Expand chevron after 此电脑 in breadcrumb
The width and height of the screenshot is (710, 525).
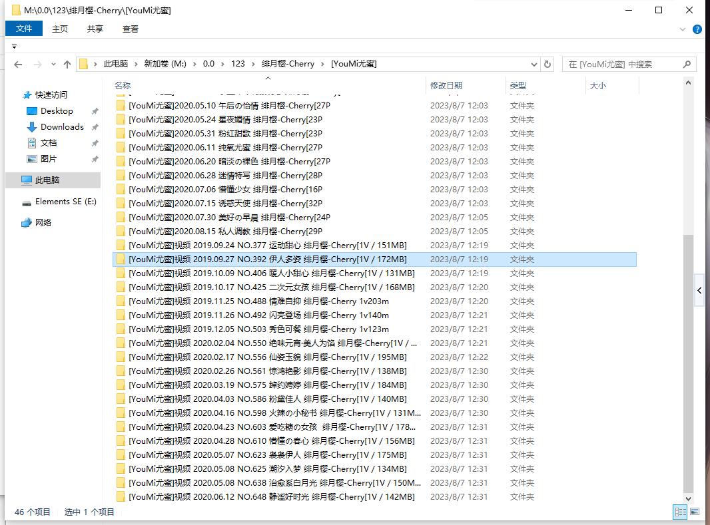tap(136, 65)
